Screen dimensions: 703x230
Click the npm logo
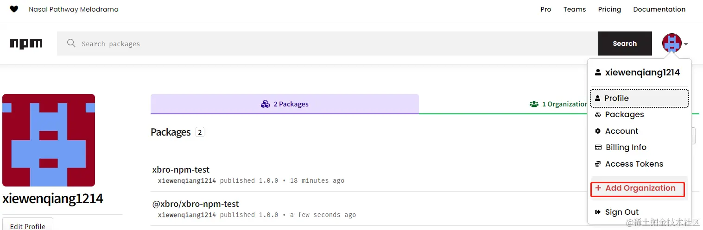(x=26, y=44)
